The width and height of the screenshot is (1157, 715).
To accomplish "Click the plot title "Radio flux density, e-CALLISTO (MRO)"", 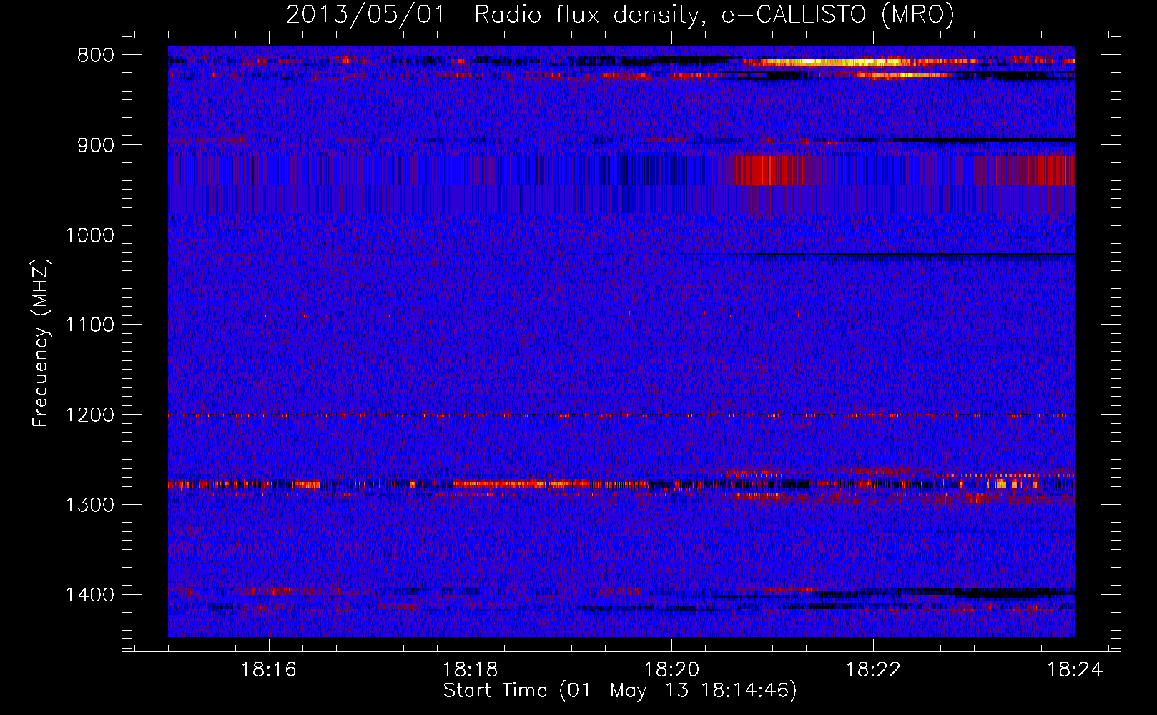I will point(714,14).
